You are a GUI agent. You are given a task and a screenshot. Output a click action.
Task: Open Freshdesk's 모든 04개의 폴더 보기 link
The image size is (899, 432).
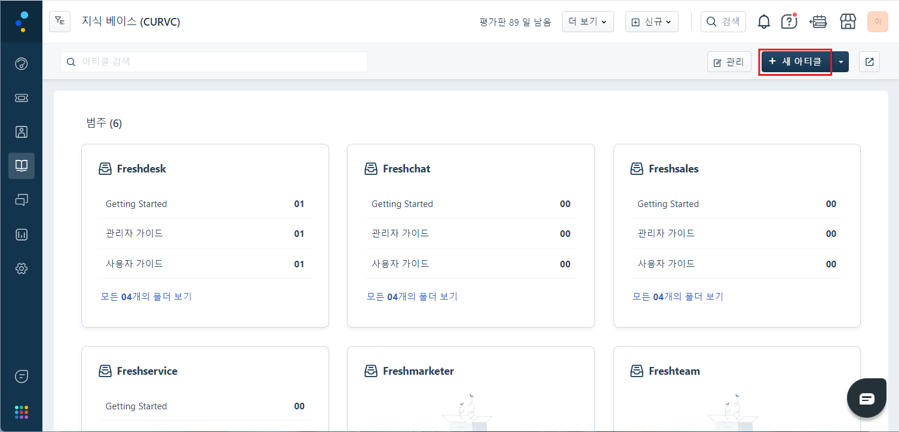click(x=146, y=296)
